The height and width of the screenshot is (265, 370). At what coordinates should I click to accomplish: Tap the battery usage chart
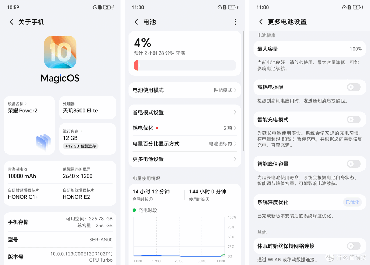click(x=179, y=237)
